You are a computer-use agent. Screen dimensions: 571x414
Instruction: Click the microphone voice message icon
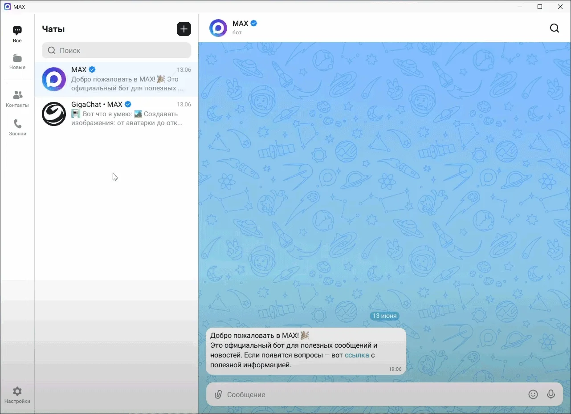click(551, 394)
